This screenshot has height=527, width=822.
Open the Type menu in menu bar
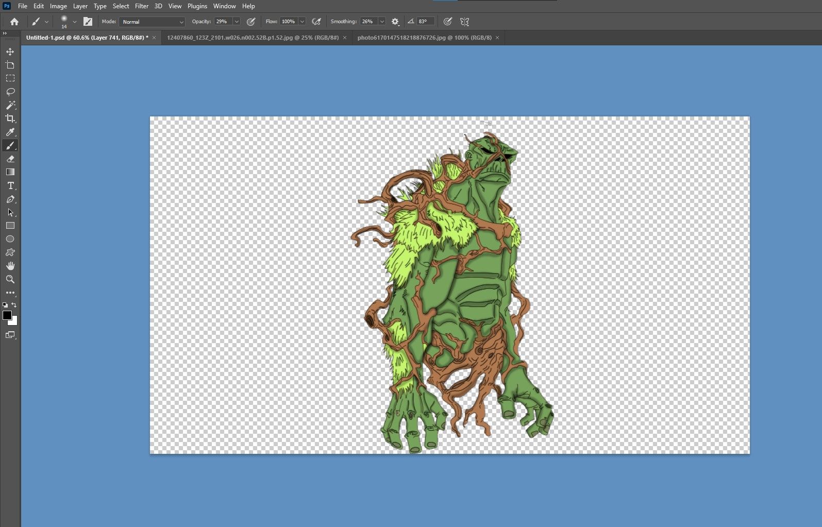coord(100,6)
